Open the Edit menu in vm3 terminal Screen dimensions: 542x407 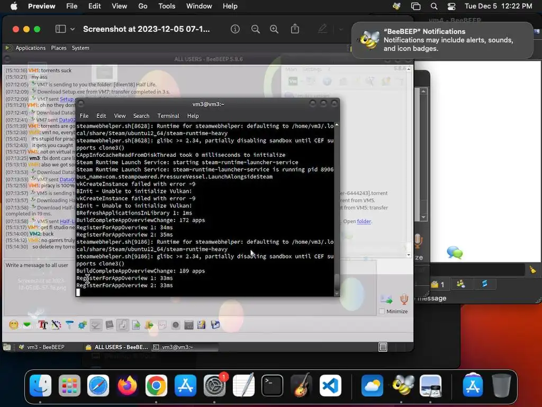point(101,116)
